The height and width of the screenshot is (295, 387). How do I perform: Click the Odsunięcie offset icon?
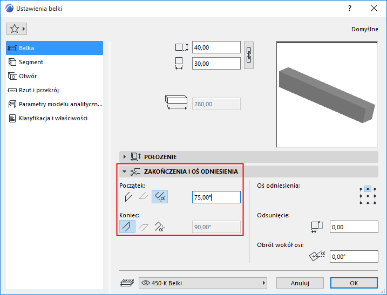click(317, 227)
